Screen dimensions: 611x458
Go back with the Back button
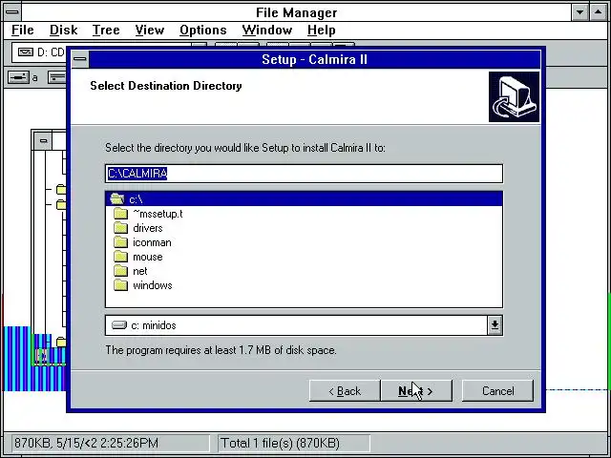click(x=345, y=390)
